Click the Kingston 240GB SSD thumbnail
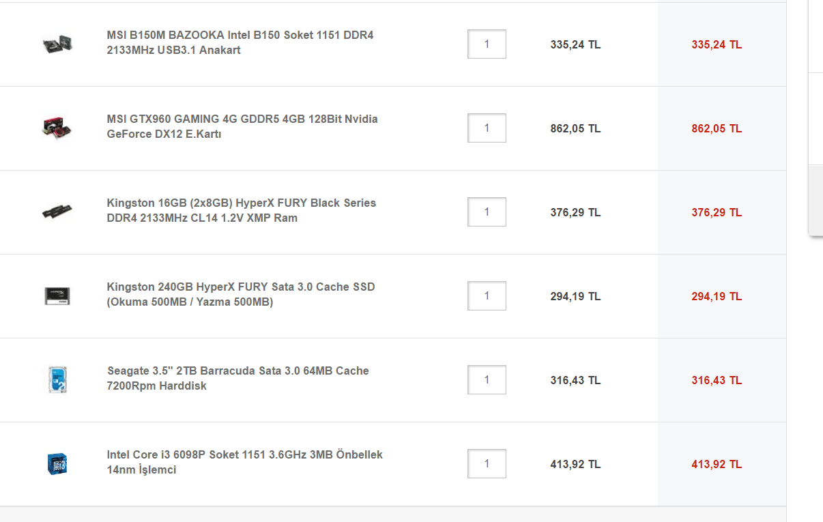This screenshot has height=522, width=823. (x=57, y=295)
